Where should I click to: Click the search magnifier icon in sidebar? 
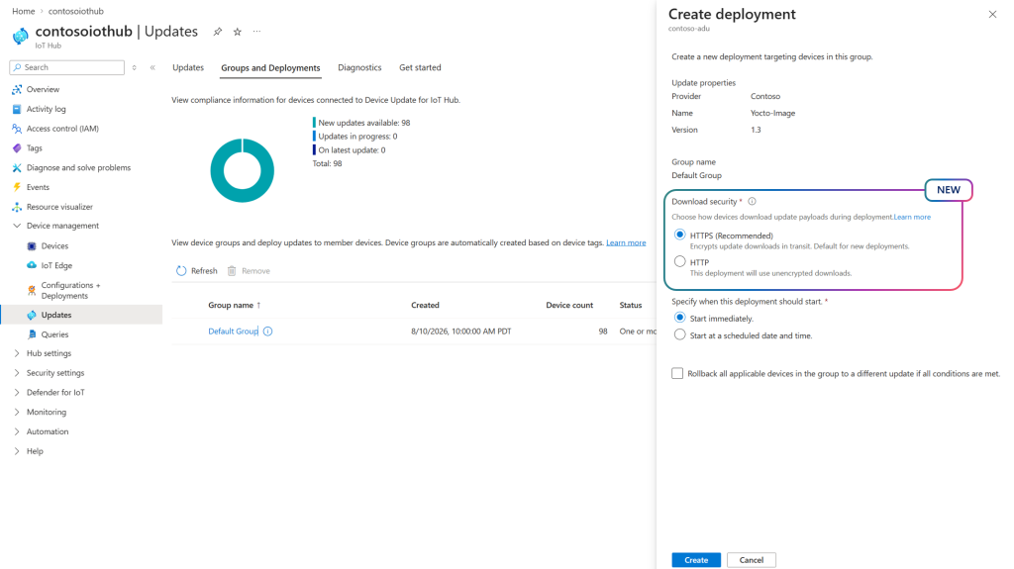point(18,67)
